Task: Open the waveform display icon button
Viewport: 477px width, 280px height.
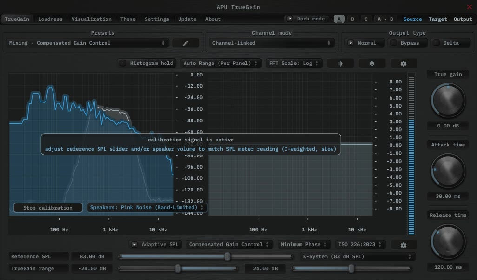Action: (x=340, y=64)
